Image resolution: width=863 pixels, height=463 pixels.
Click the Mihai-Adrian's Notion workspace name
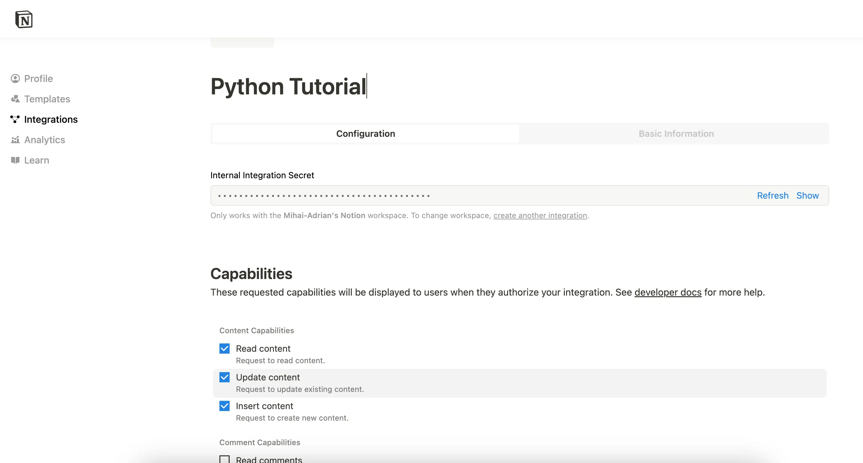(324, 216)
